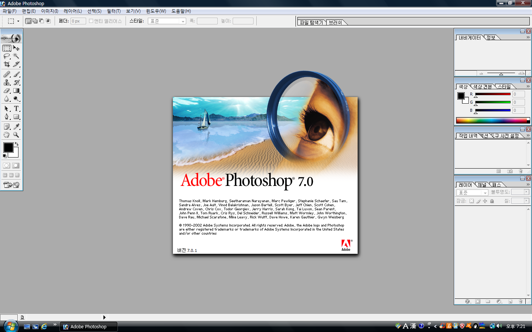Activate the Zoom magnifier tool

tap(16, 135)
